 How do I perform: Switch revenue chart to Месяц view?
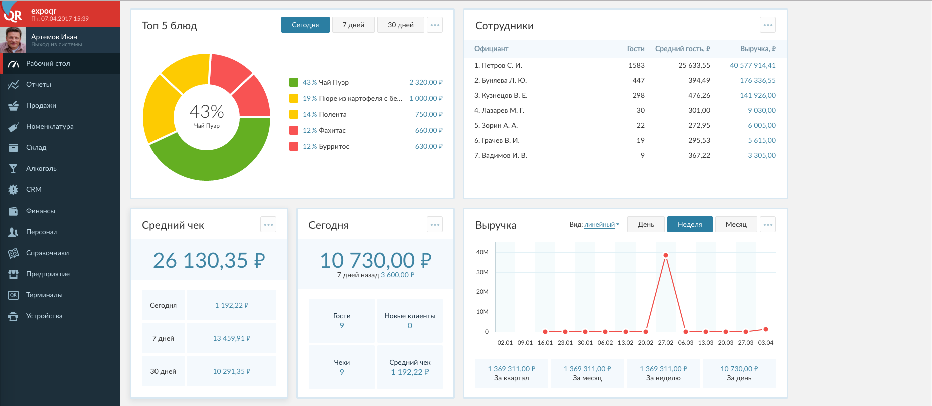[x=736, y=224]
